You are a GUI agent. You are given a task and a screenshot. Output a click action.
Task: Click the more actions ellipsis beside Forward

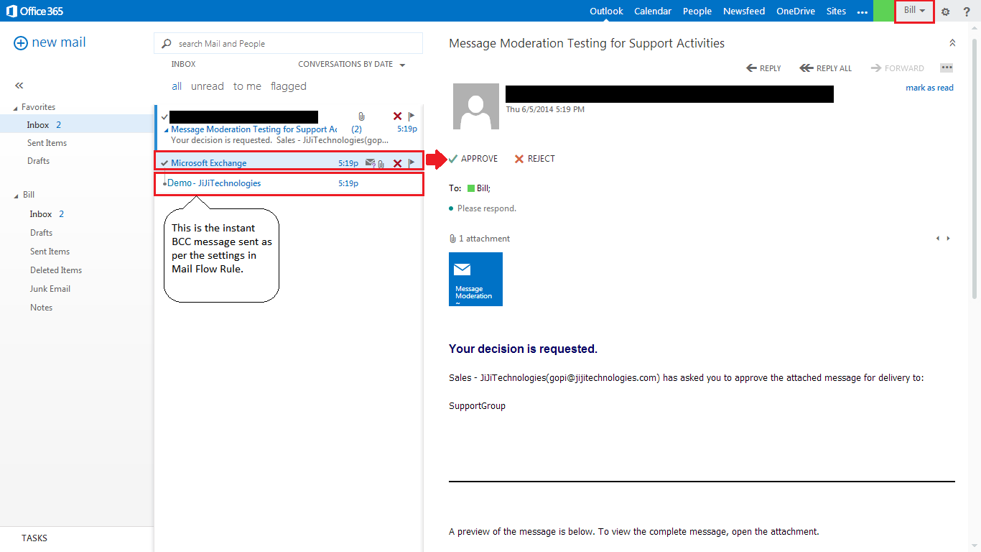[x=947, y=68]
